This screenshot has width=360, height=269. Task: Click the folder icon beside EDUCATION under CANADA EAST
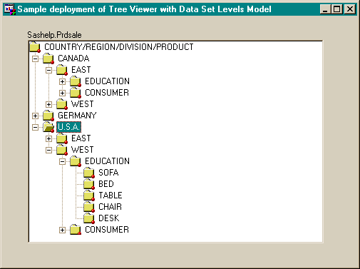76,81
